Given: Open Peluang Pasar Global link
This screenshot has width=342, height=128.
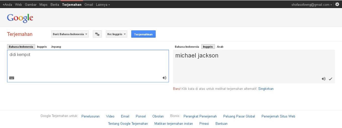Looking at the screenshot, I should [x=239, y=116].
